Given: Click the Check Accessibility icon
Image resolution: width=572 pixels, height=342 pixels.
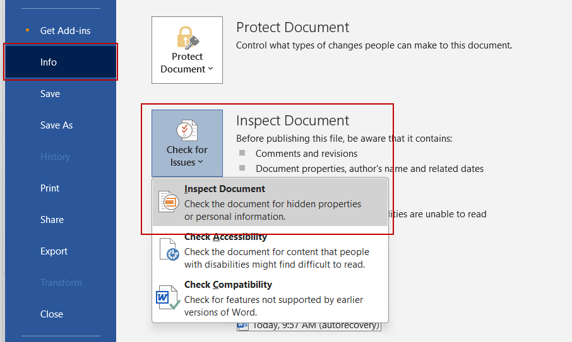Looking at the screenshot, I should [169, 249].
